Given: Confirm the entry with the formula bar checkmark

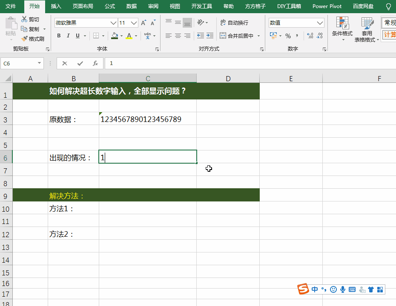Looking at the screenshot, I should pos(80,63).
